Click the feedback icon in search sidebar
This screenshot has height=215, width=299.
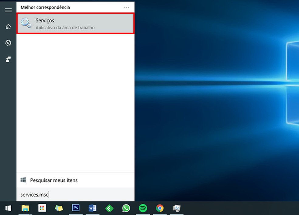(x=8, y=60)
